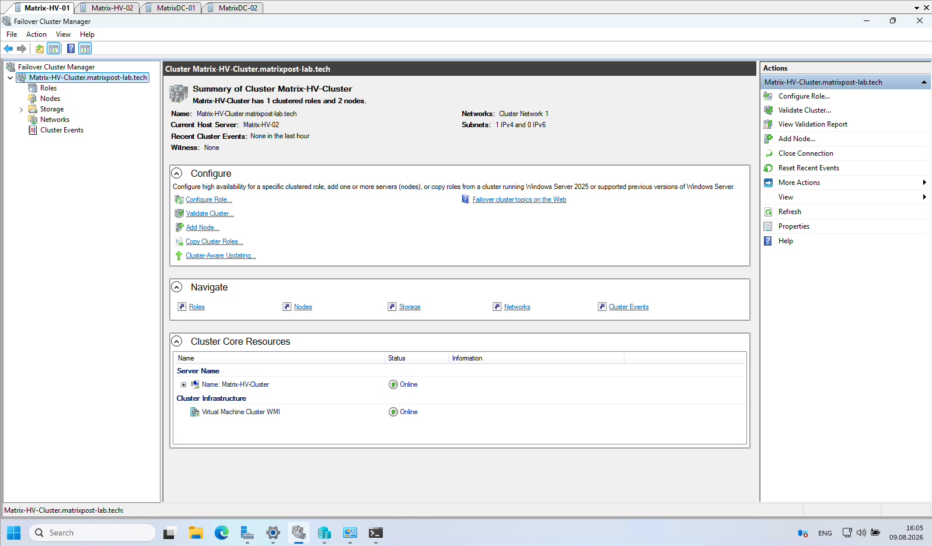Image resolution: width=932 pixels, height=546 pixels.
Task: Switch to the Matrix-HV-02 tab
Action: [x=107, y=8]
